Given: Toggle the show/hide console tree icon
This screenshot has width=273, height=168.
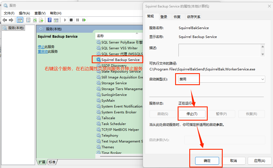Looking at the screenshot, I should click(x=20, y=20).
